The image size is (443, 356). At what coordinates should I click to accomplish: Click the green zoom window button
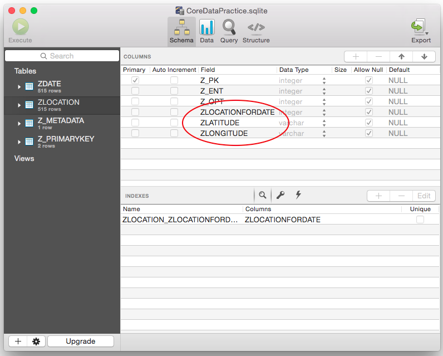pyautogui.click(x=34, y=11)
